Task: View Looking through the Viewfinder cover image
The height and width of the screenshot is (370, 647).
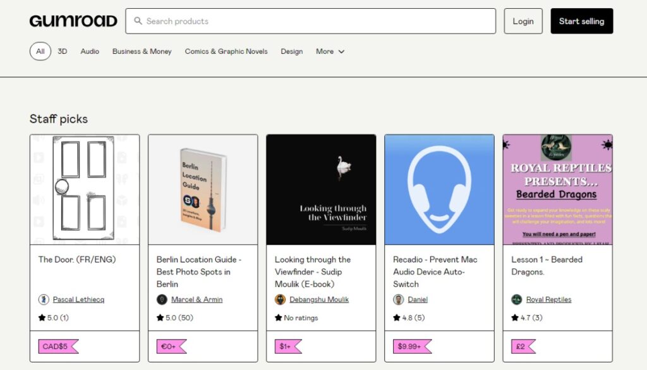Action: [321, 190]
